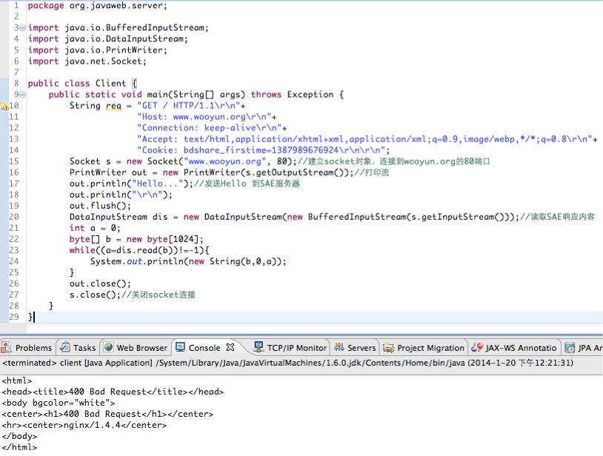The height and width of the screenshot is (456, 603).
Task: Click the Servers tab gear icon
Action: coord(339,348)
